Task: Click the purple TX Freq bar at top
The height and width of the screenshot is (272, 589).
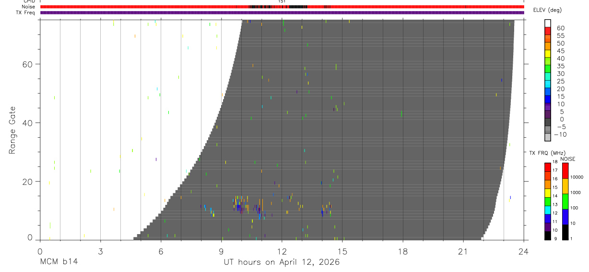Action: point(282,12)
